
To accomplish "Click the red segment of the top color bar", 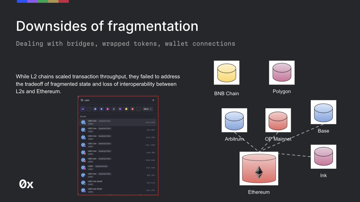I will tap(64, 1).
